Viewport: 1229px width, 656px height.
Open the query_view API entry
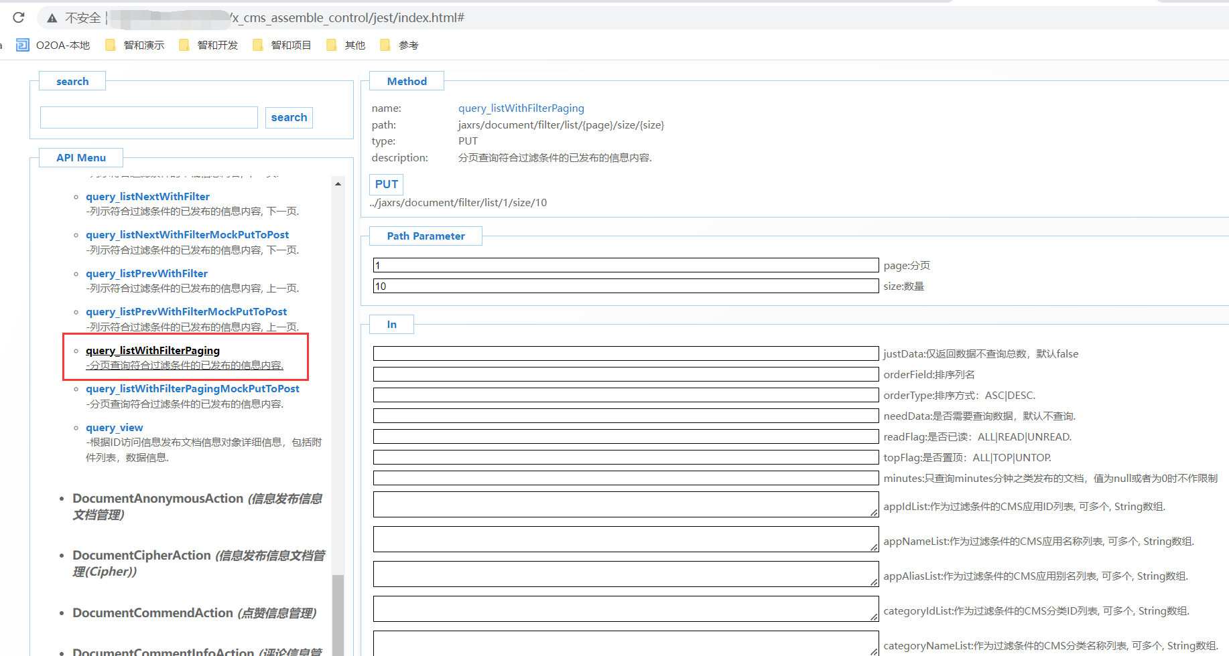pos(114,427)
